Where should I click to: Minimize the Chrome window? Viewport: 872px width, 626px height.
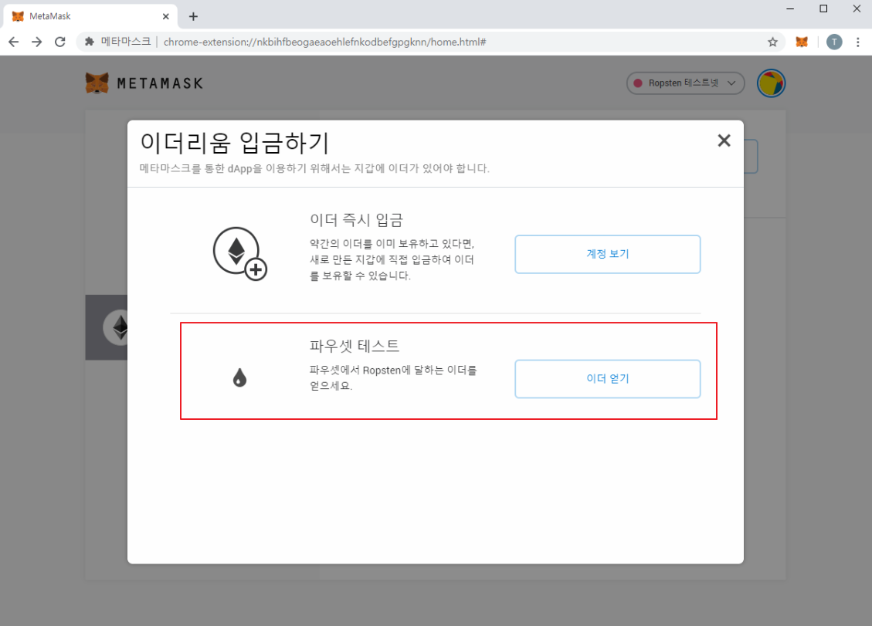(x=789, y=9)
